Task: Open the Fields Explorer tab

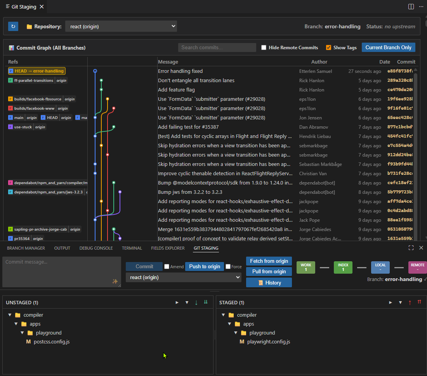Action: [168, 248]
